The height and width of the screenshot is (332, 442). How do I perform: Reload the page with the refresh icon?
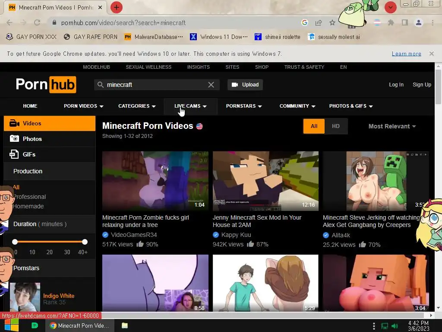(37, 22)
